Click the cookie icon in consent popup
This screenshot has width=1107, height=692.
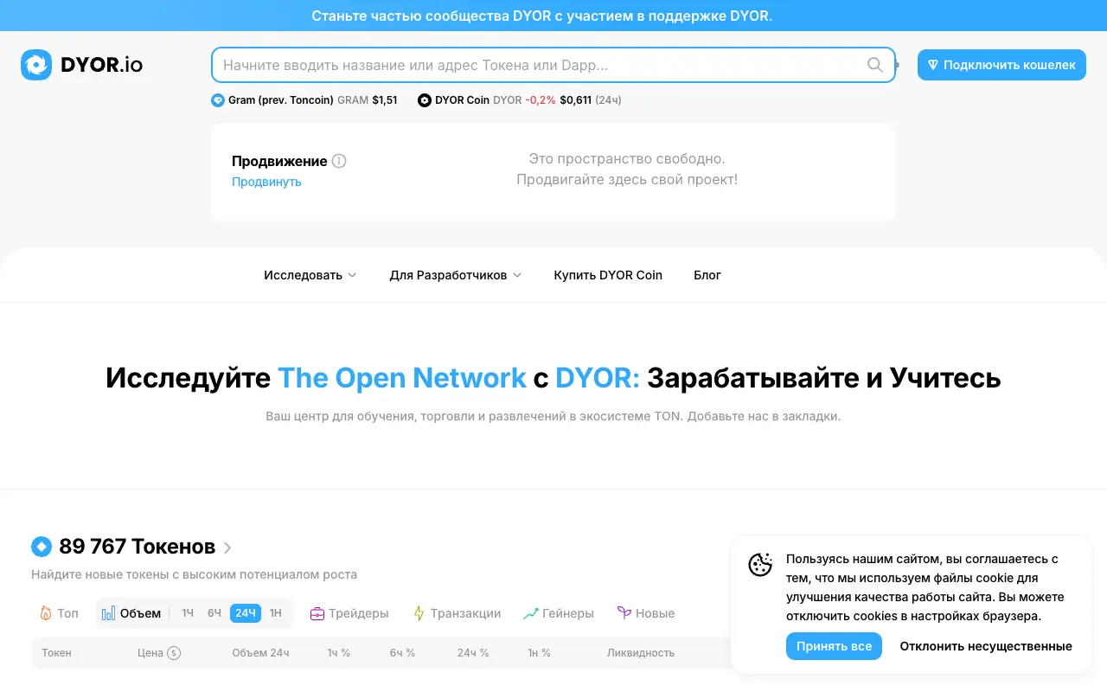[x=760, y=565]
